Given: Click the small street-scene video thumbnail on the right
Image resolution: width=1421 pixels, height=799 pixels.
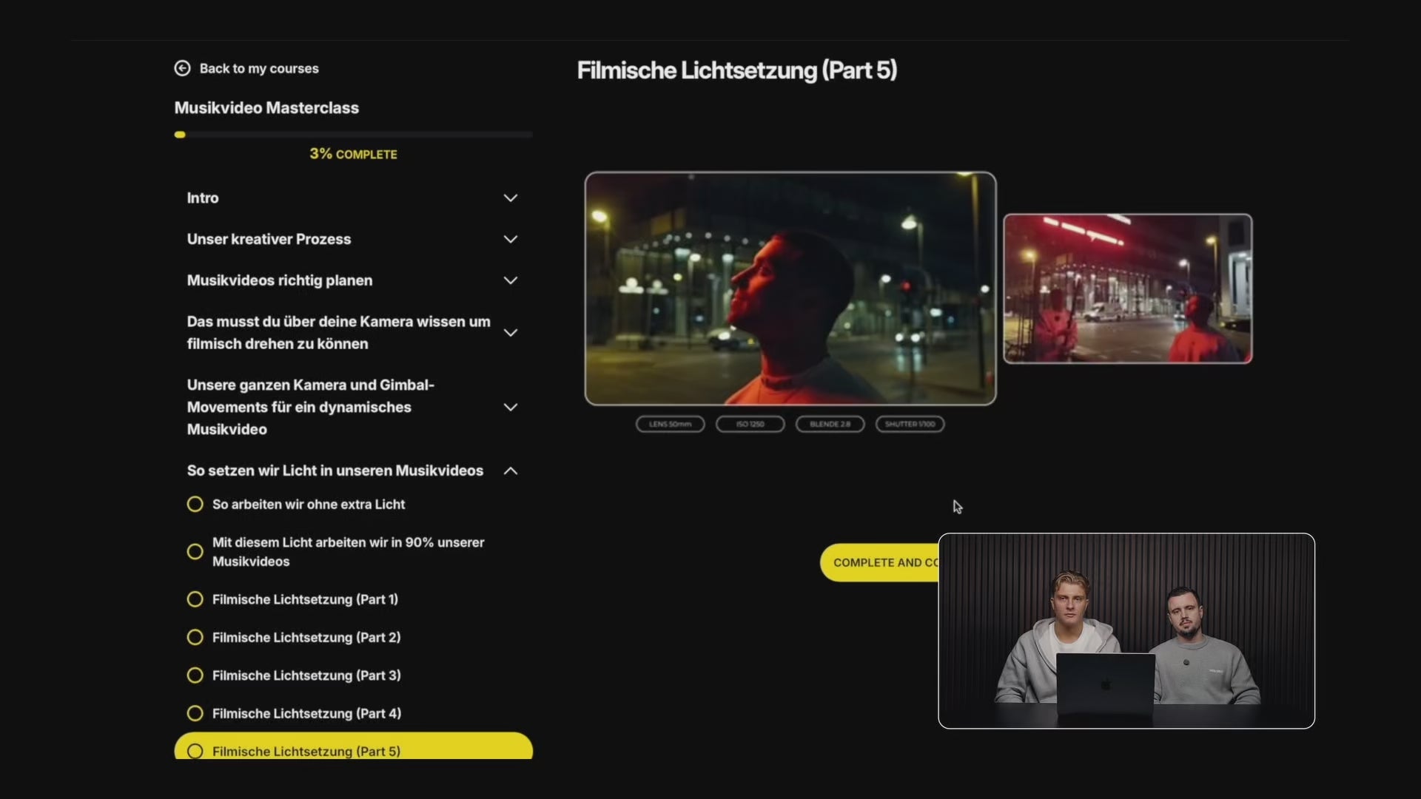Looking at the screenshot, I should pyautogui.click(x=1127, y=289).
